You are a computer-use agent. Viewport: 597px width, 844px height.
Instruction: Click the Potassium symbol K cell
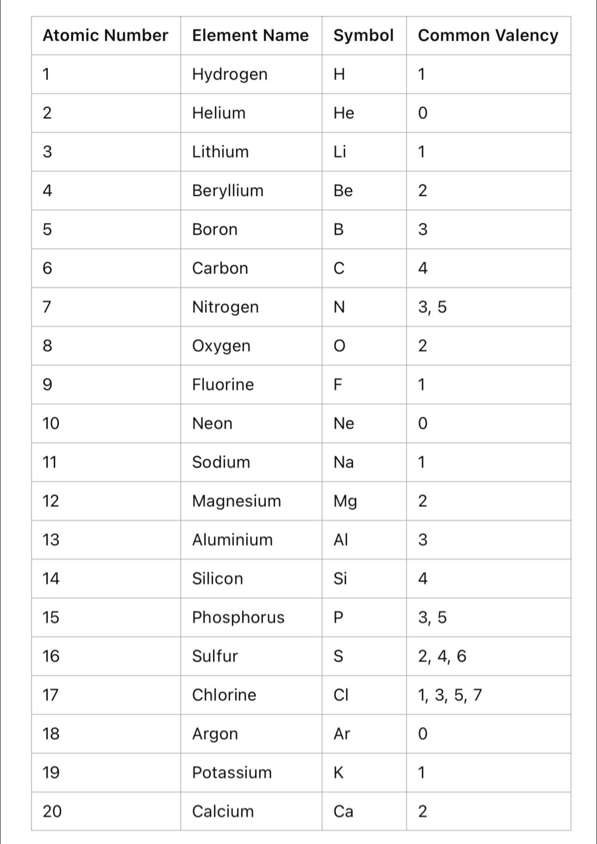[x=364, y=773]
